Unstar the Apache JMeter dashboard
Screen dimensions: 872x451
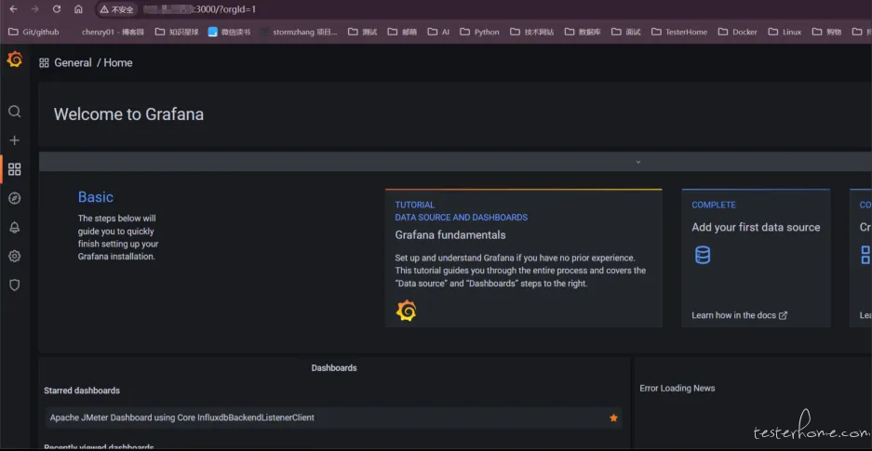(613, 418)
